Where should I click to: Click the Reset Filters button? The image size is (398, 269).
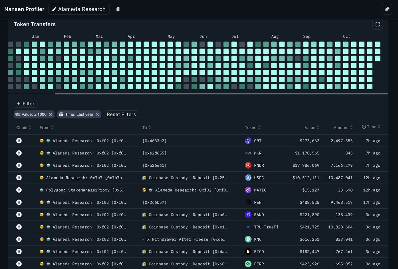pyautogui.click(x=121, y=114)
